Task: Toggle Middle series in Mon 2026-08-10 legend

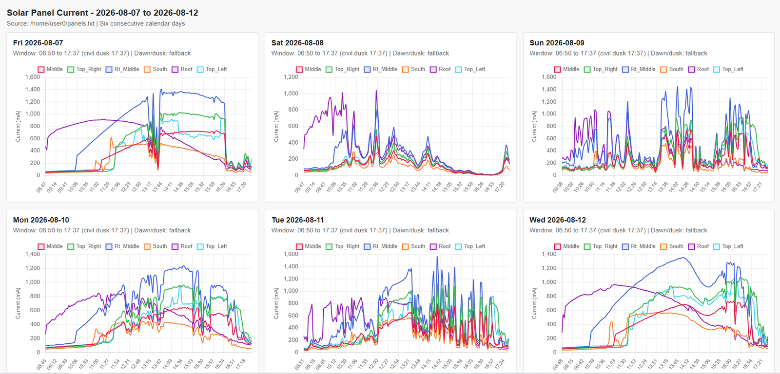Action: [x=50, y=246]
